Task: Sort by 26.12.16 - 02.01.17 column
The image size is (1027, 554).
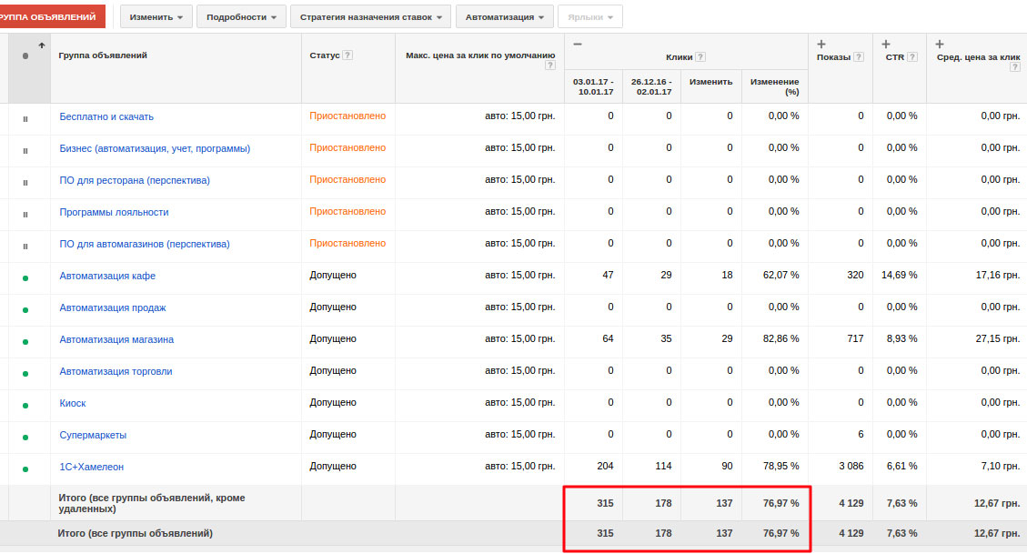Action: (x=651, y=86)
